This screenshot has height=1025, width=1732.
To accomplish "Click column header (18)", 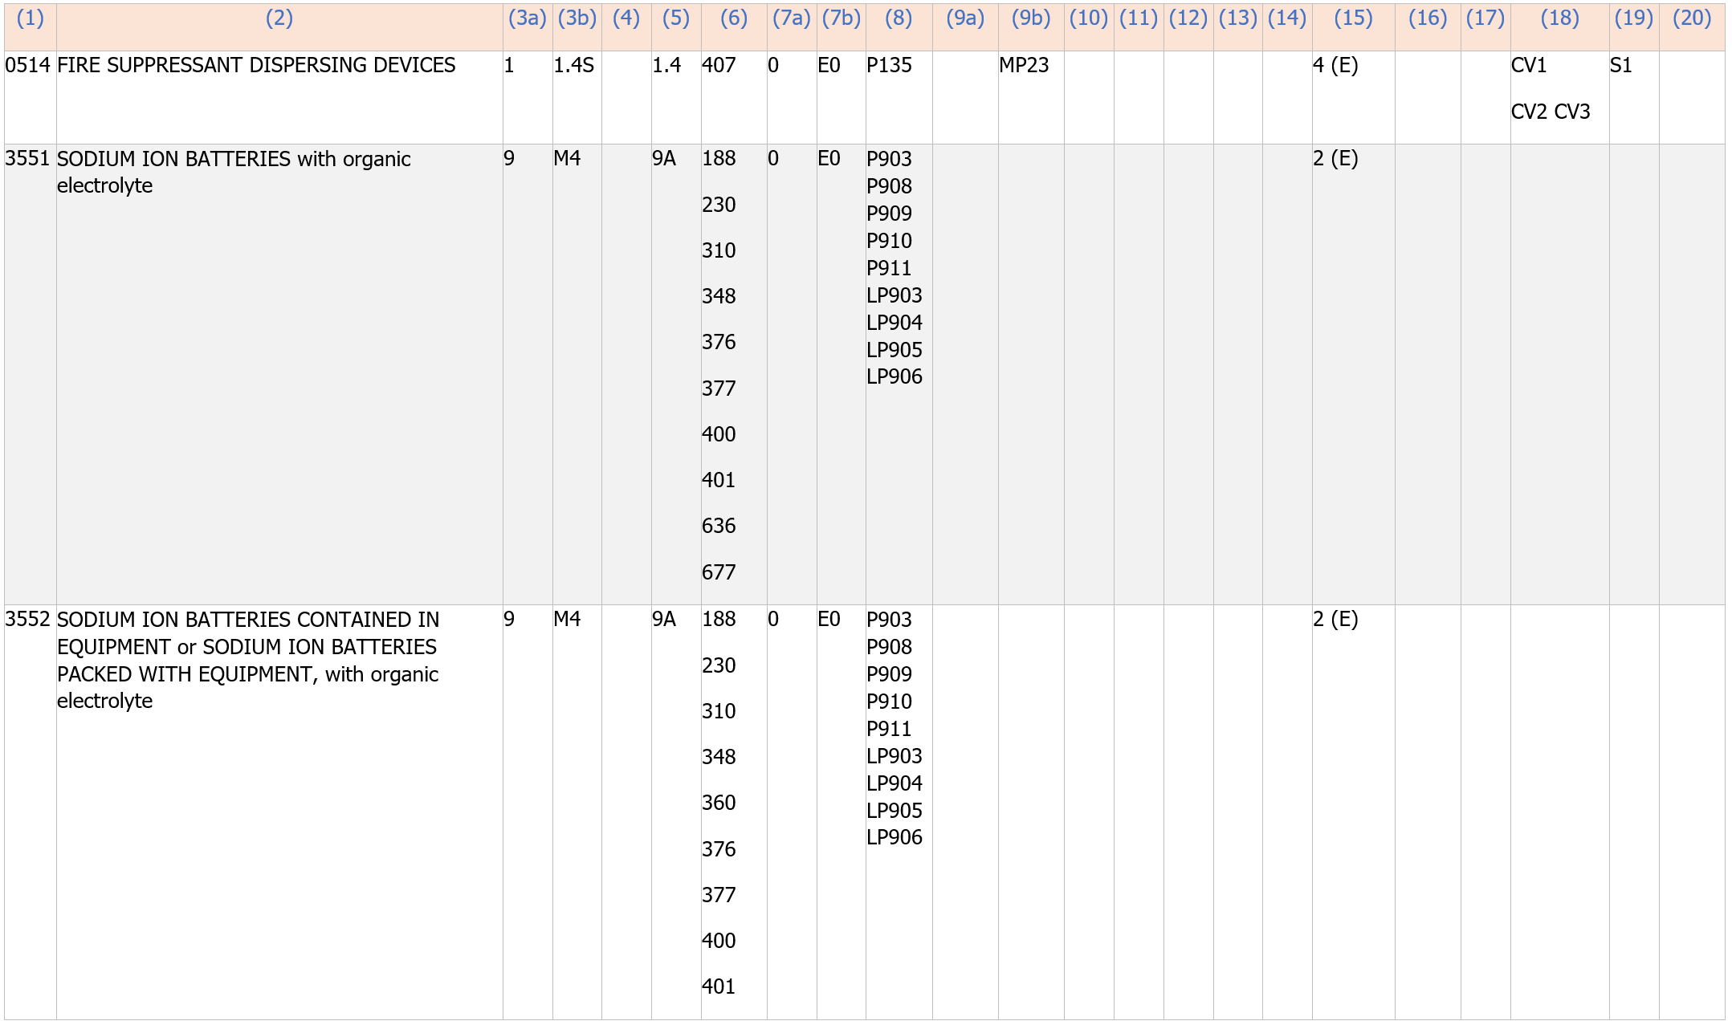I will pos(1559,18).
